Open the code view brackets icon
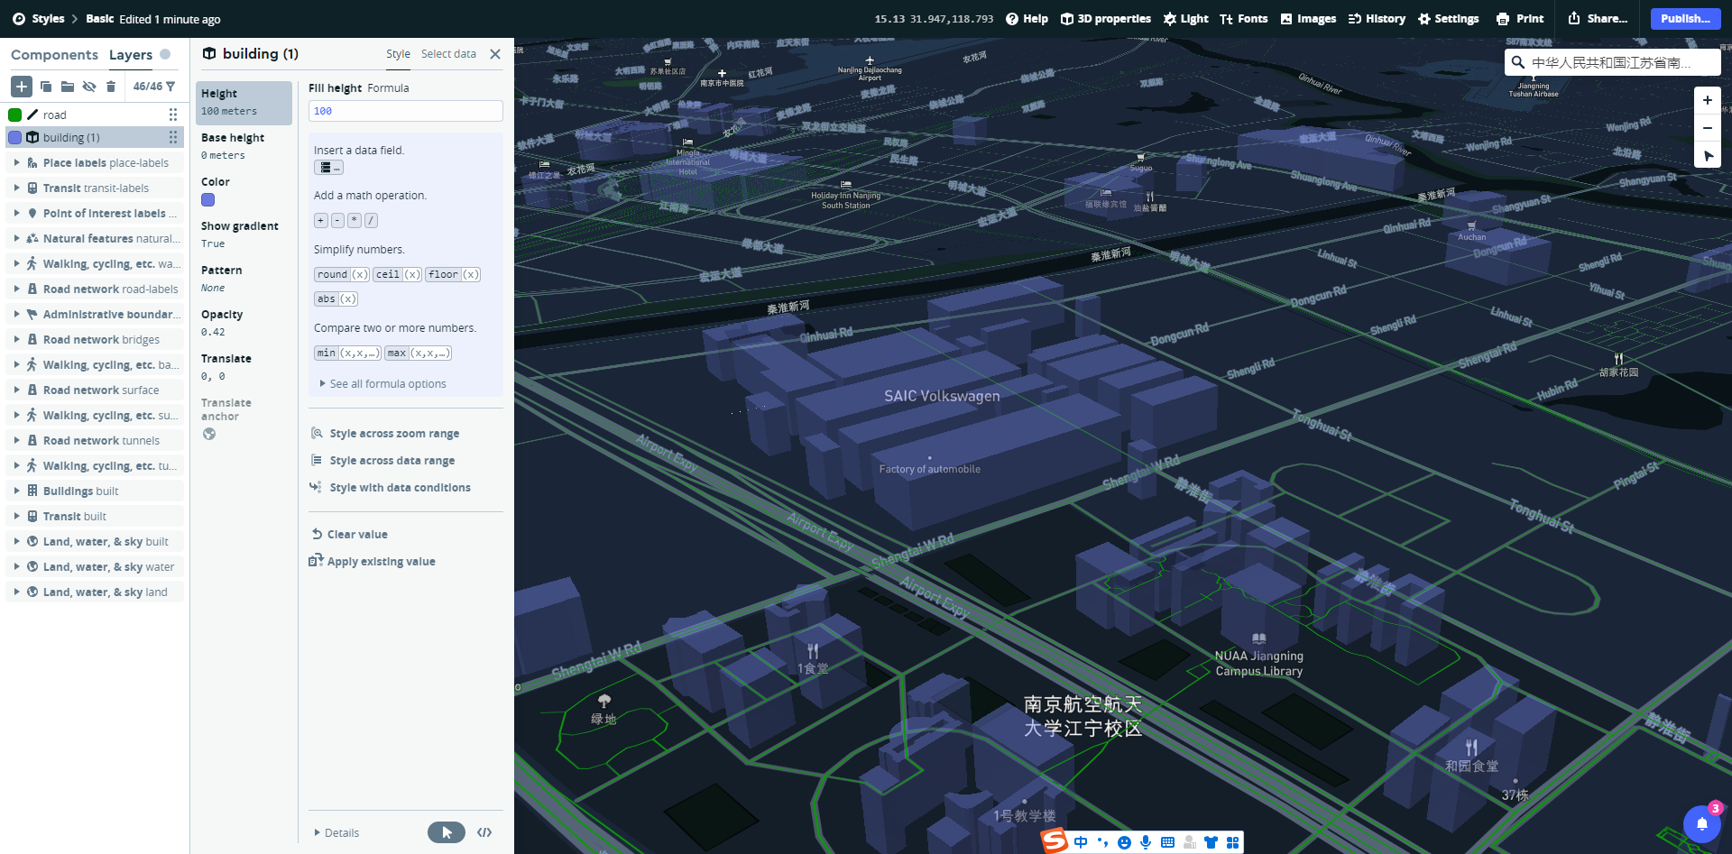Screen dimensions: 1732x854 [x=484, y=832]
